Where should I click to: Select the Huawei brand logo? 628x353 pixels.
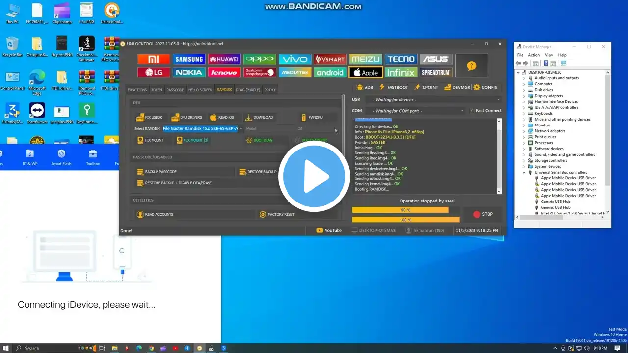224,59
